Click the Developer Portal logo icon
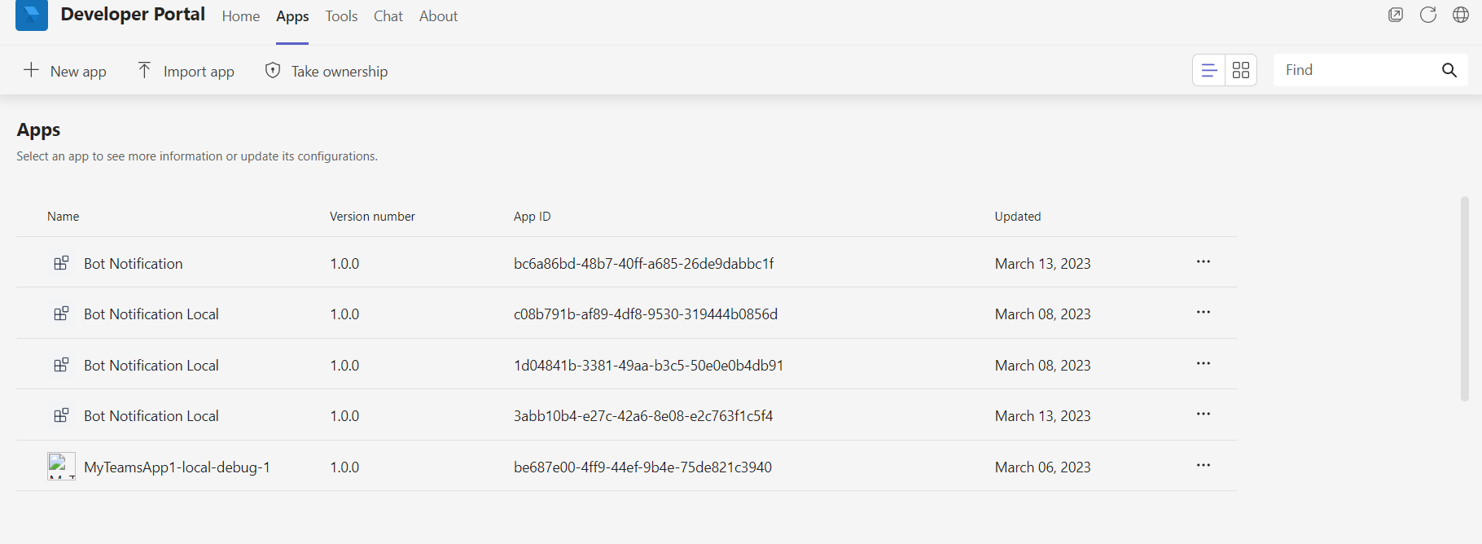 coord(32,15)
